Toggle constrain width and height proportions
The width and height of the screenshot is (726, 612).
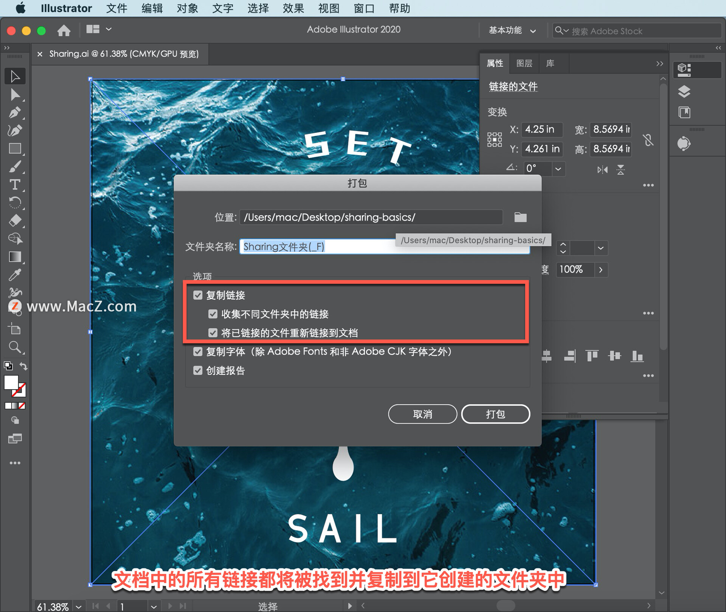click(x=648, y=140)
